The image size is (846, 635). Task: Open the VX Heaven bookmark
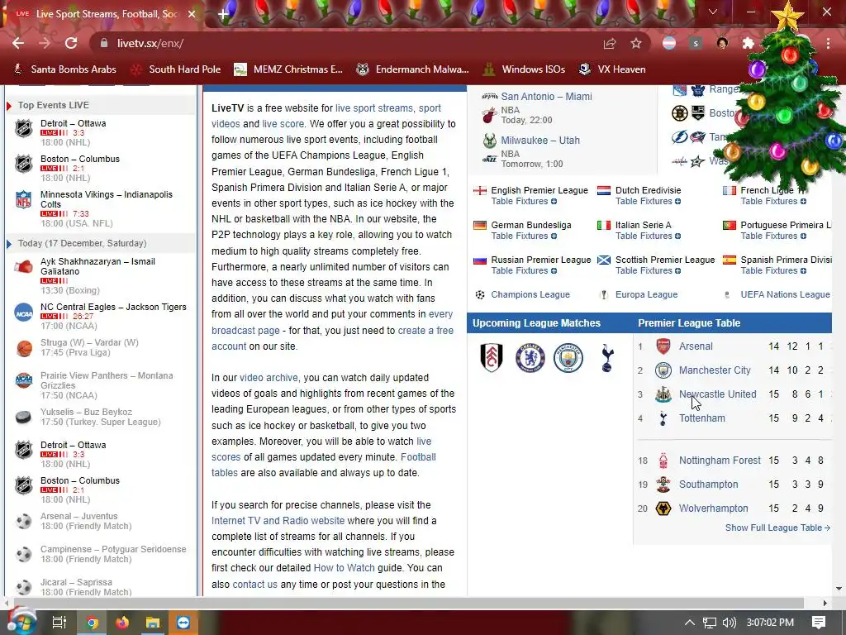pyautogui.click(x=612, y=69)
